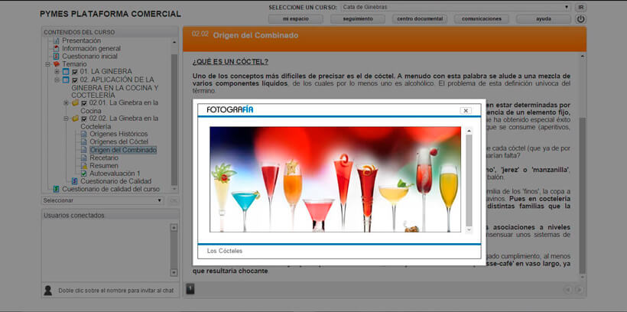Go to next page arrow icon
The width and height of the screenshot is (627, 312).
click(x=578, y=290)
